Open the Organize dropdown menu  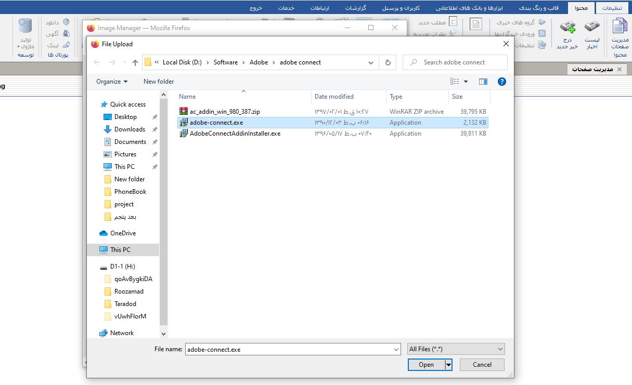(112, 82)
